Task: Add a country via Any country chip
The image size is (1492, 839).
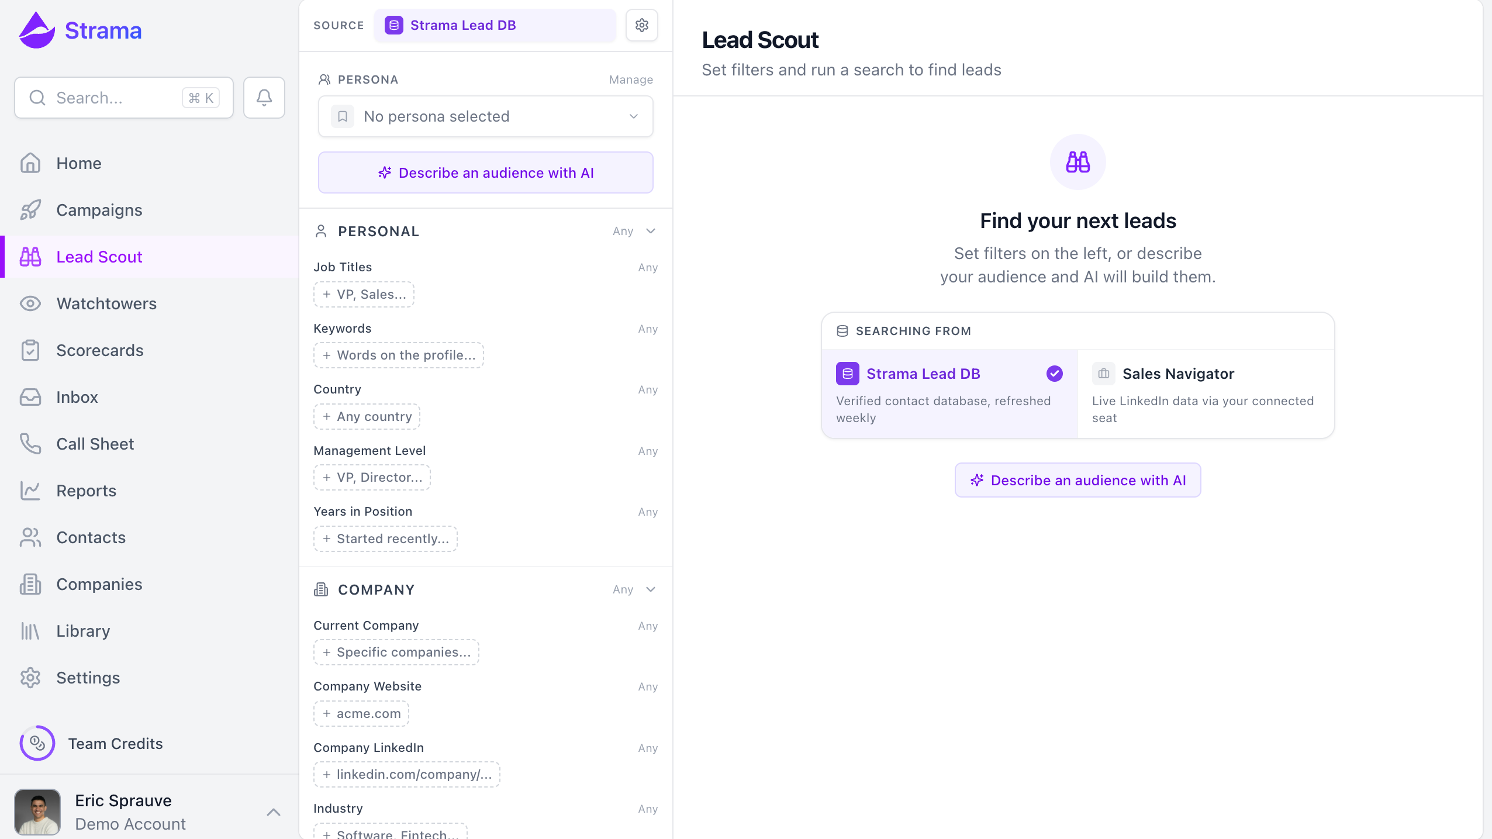Action: (x=367, y=416)
